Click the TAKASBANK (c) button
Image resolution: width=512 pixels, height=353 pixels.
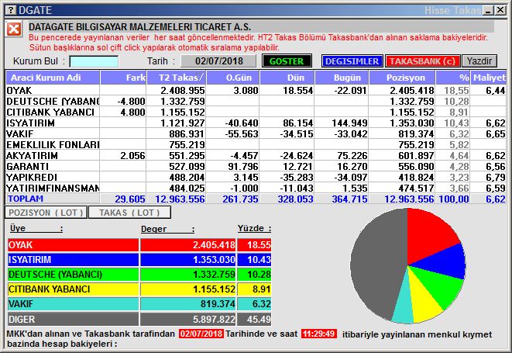click(x=422, y=61)
